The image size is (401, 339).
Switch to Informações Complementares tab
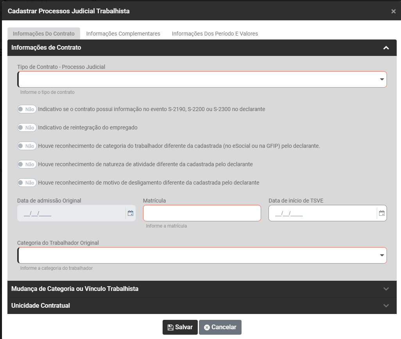click(123, 34)
